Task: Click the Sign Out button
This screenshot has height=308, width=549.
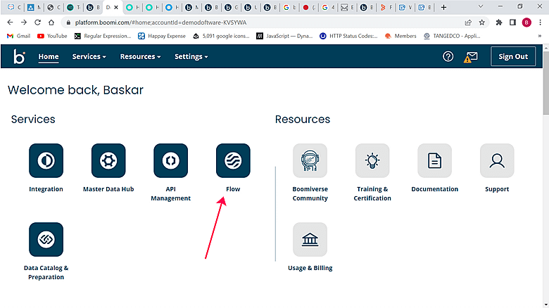Action: coord(513,56)
